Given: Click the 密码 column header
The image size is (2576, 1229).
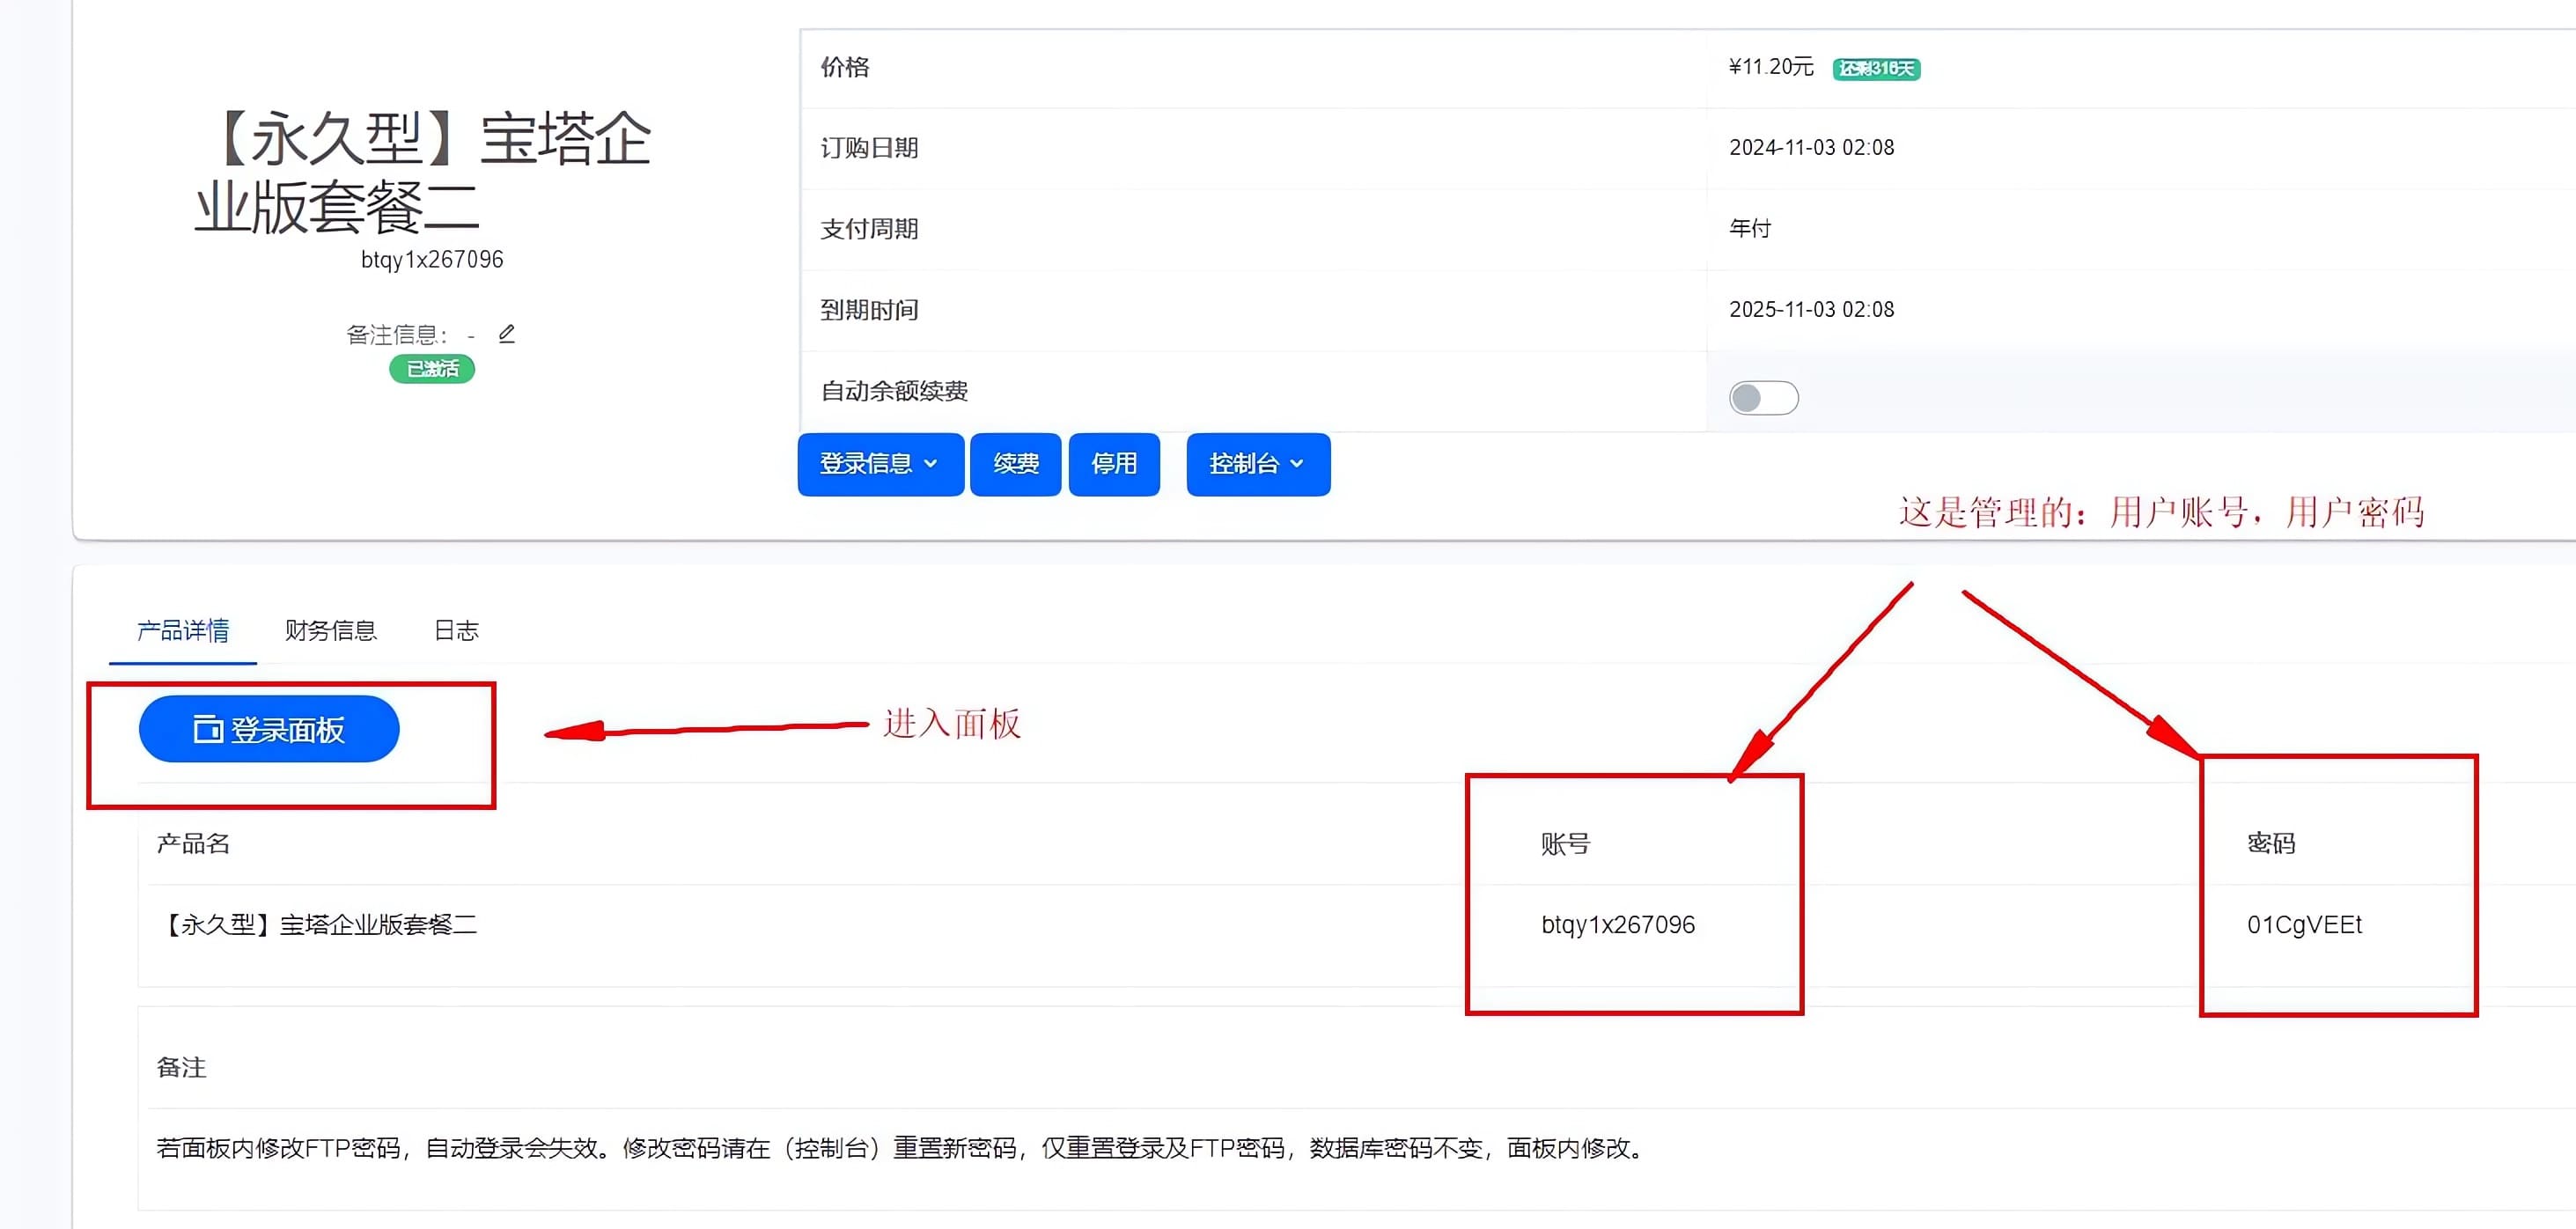Looking at the screenshot, I should [2271, 843].
